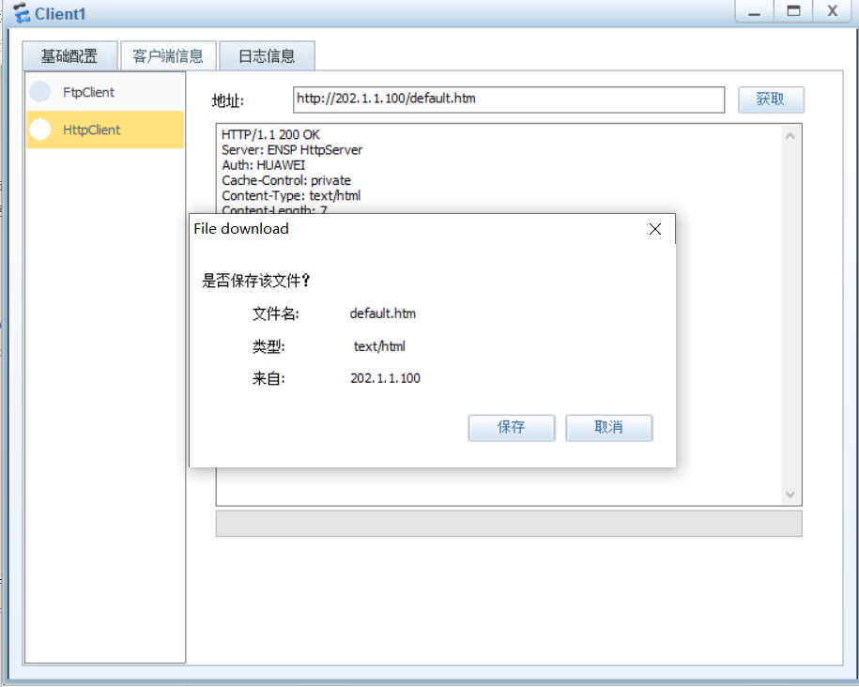Close the Client1 window

coord(833,11)
